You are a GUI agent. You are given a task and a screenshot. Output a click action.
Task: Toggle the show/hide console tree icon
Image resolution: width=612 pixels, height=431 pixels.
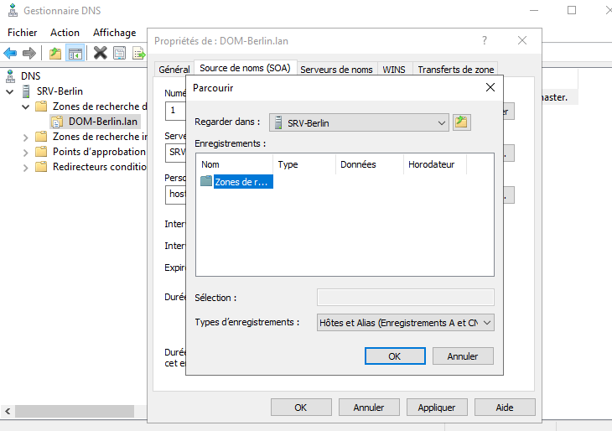click(x=75, y=53)
